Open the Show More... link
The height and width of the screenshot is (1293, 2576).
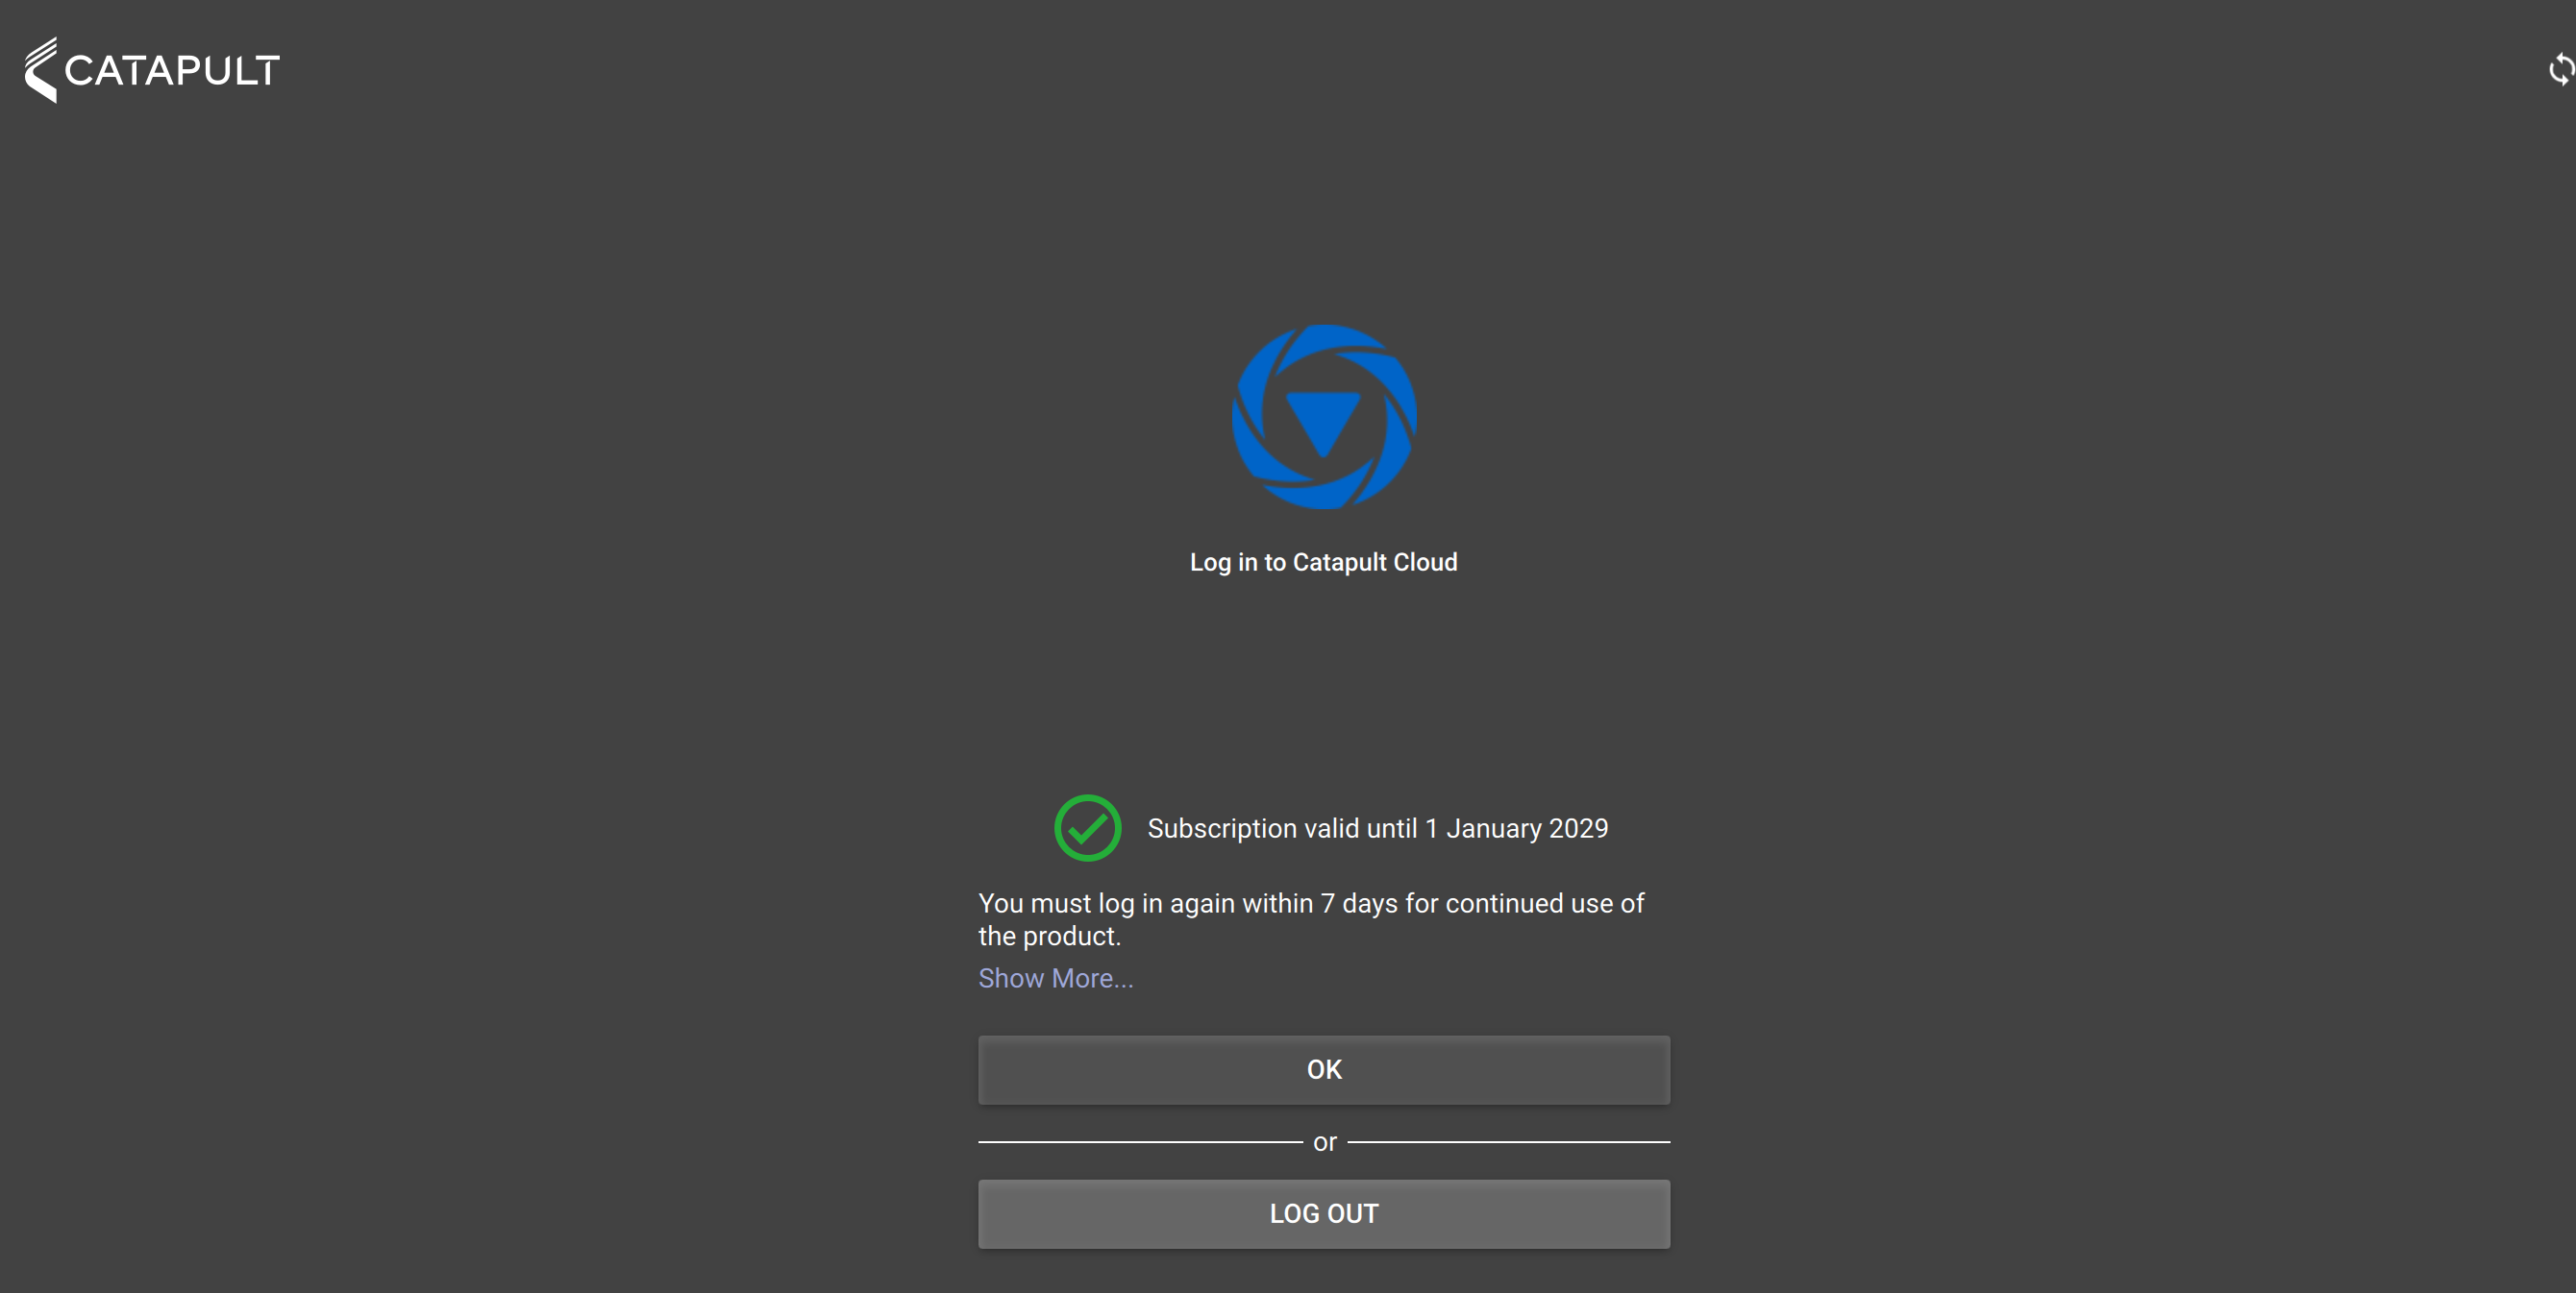(x=1055, y=978)
